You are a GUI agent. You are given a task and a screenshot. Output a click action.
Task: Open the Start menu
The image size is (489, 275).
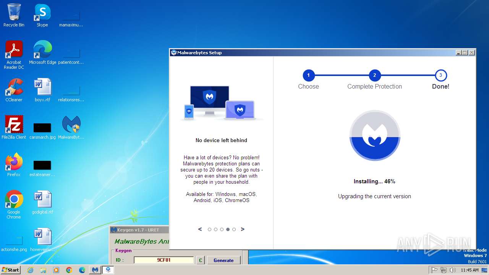(x=11, y=270)
